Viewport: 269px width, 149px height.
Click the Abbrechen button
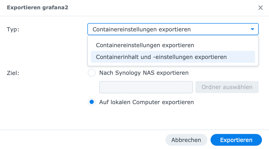[186, 140]
